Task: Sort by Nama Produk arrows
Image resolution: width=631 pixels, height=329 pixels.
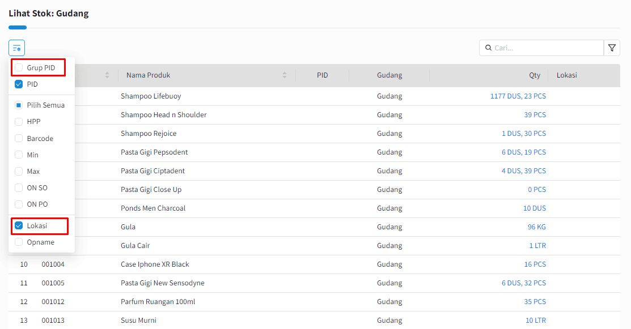Action: tap(285, 75)
